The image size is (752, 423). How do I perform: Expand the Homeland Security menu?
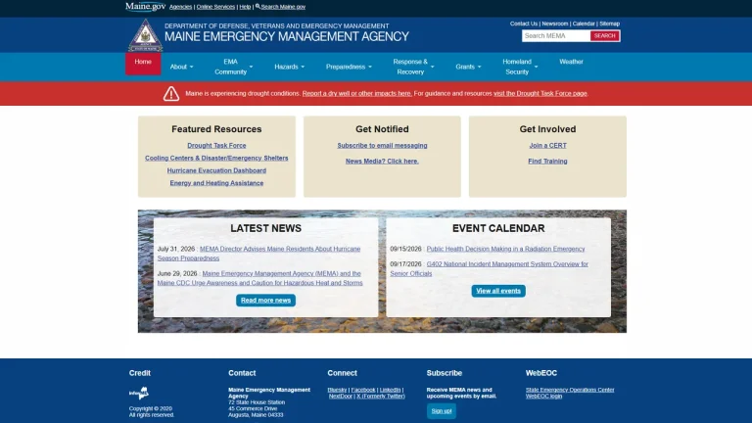[520, 67]
